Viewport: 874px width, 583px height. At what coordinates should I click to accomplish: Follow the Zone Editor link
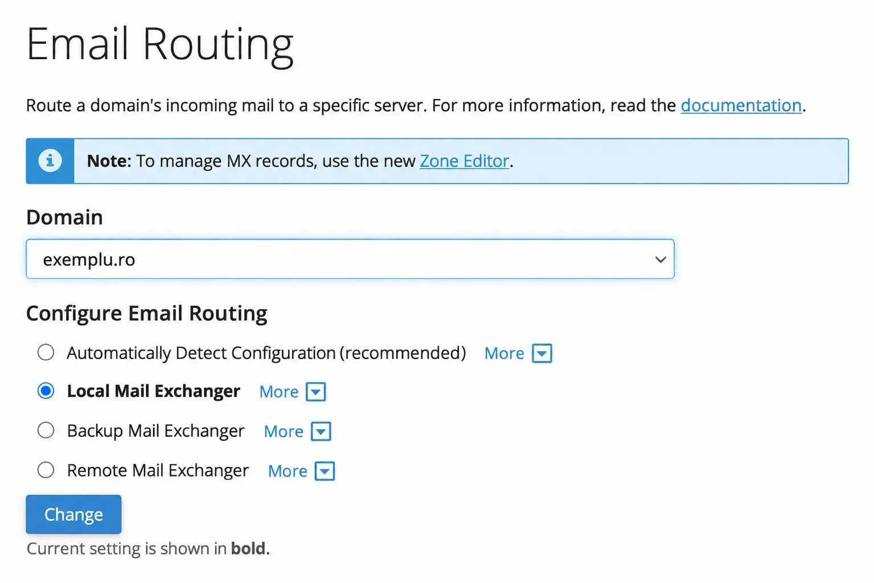465,161
